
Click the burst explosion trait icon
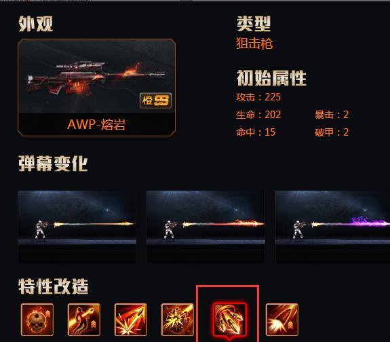178,320
